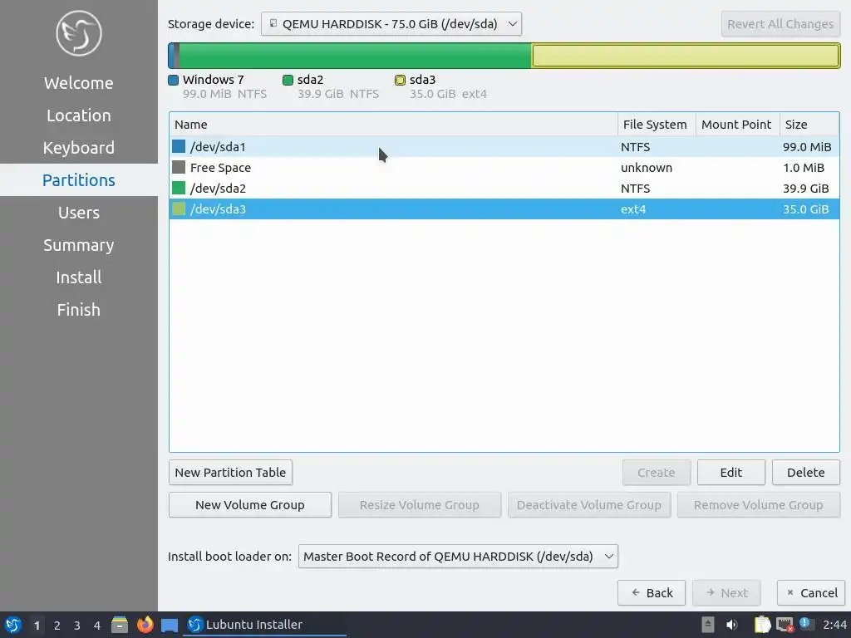This screenshot has width=851, height=638.
Task: Switch to virtual desktop 2
Action: tap(57, 626)
